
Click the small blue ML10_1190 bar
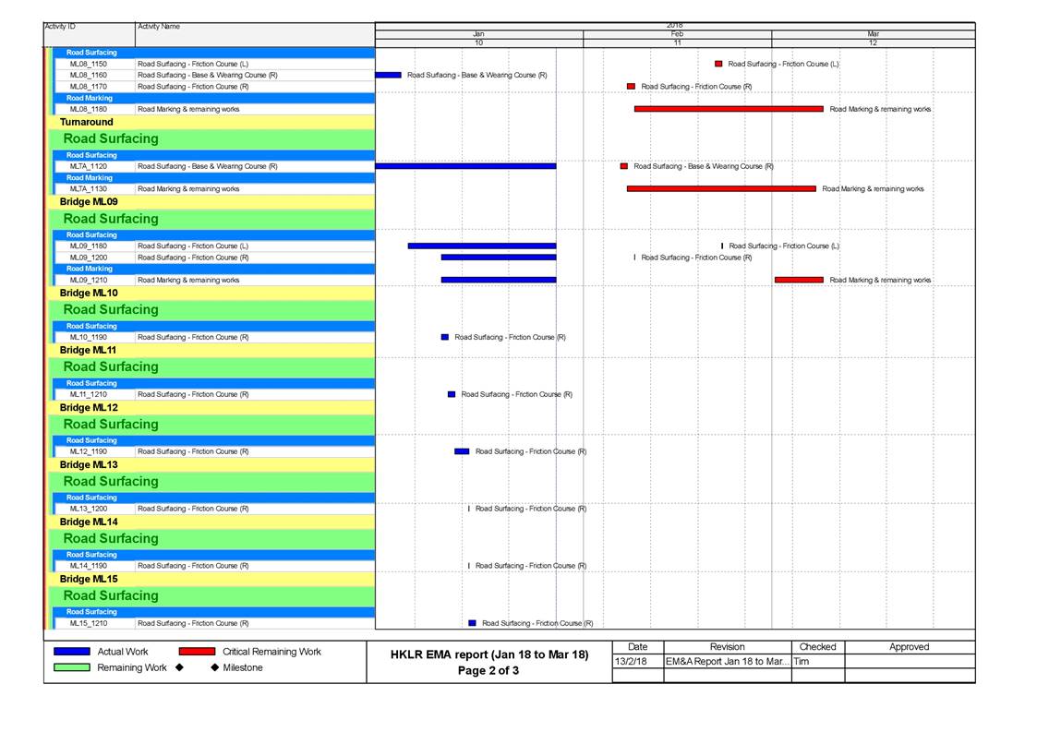(x=445, y=337)
